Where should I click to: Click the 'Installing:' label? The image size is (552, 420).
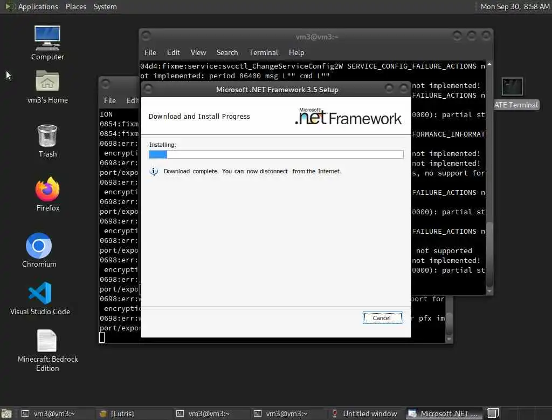[162, 145]
